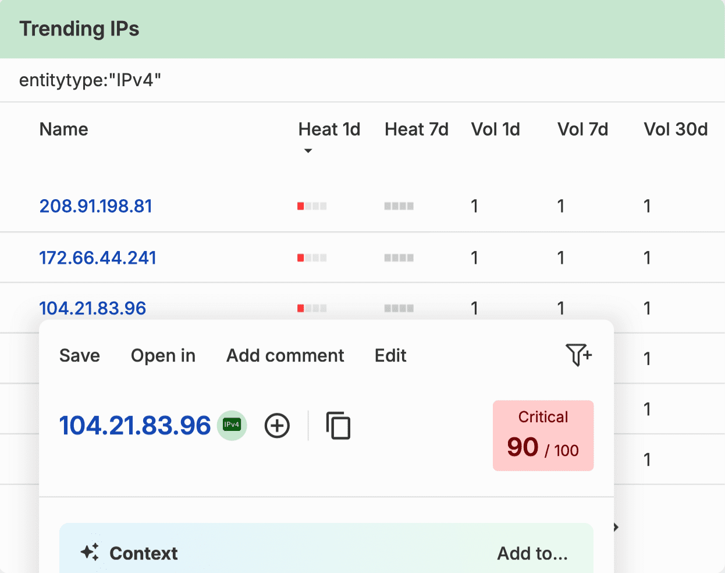The width and height of the screenshot is (725, 573).
Task: Open the large 104.21.83.96 title link
Action: point(135,426)
